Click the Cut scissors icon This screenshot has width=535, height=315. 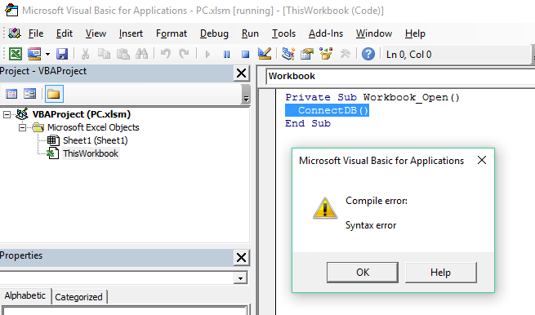[x=85, y=54]
